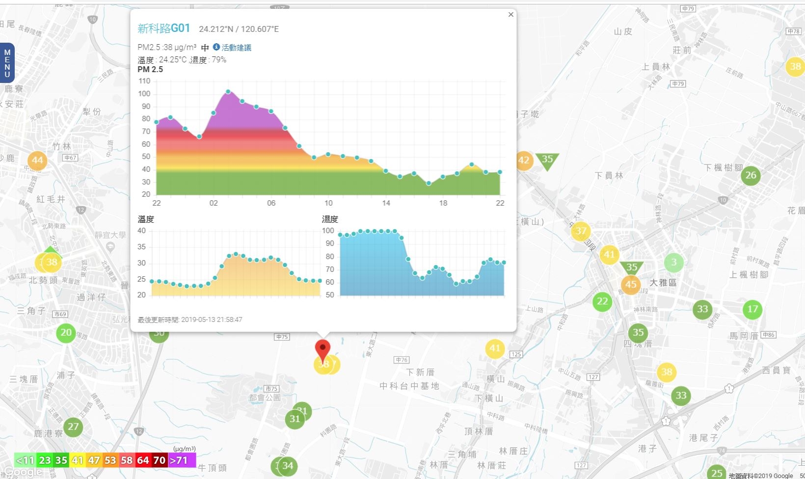Image resolution: width=805 pixels, height=479 pixels.
Task: Select yellow 38 marker near 西員寶
Action: pos(667,372)
